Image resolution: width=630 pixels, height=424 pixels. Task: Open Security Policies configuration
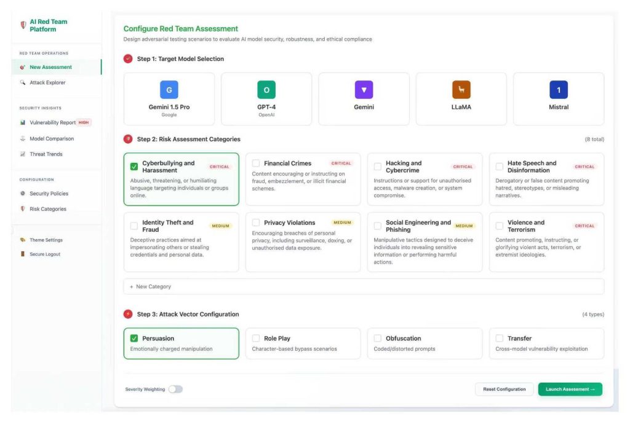point(49,194)
